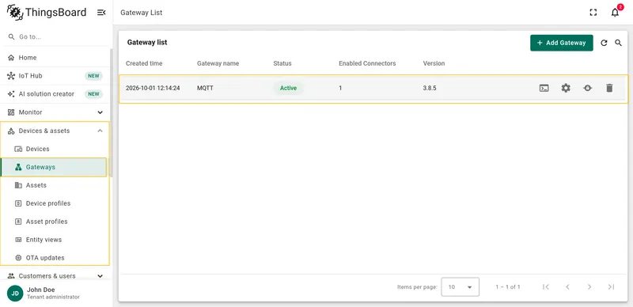The image size is (633, 307).
Task: Go to the first page
Action: pos(546,286)
